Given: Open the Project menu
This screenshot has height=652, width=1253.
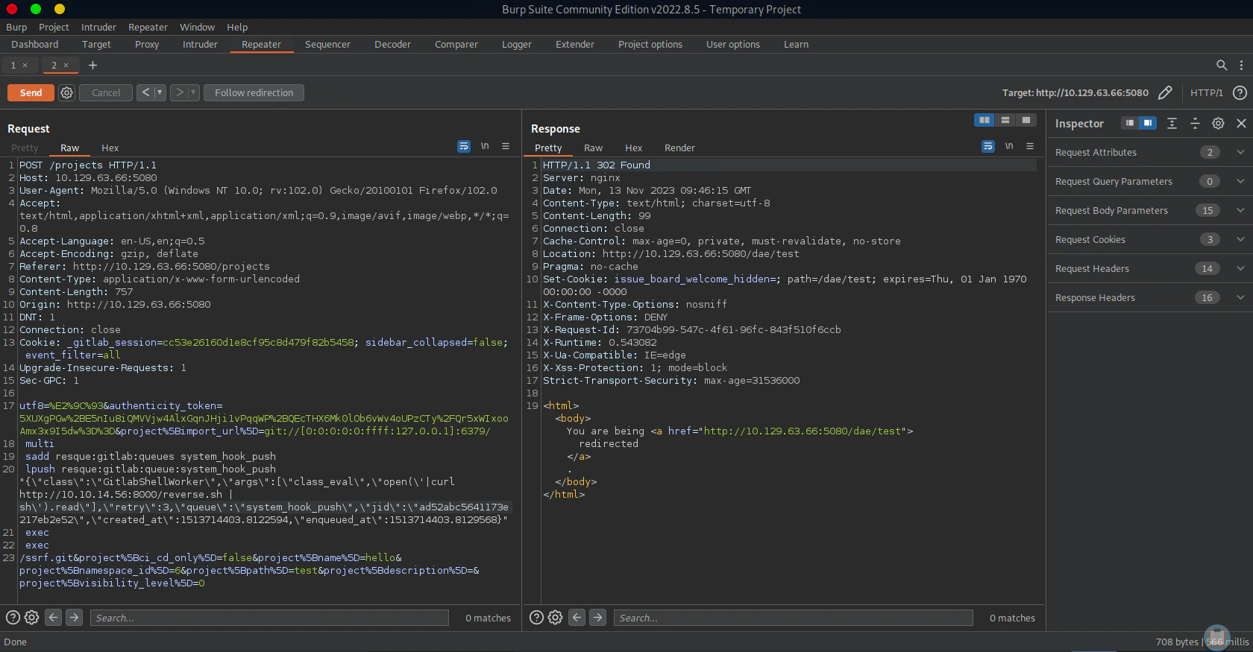Looking at the screenshot, I should coord(54,27).
